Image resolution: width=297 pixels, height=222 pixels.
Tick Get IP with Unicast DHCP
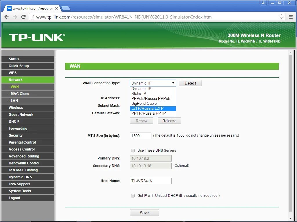coord(133,196)
